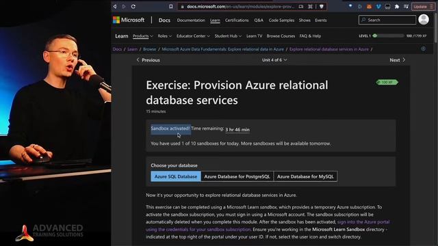This screenshot has width=438, height=246.
Task: Open the Docs home link
Action: point(164,20)
